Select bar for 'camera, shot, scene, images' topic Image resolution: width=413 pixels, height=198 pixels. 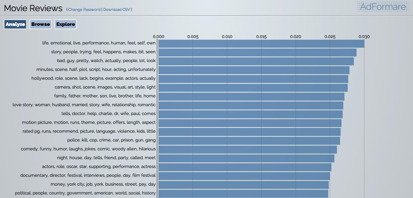coord(253,88)
